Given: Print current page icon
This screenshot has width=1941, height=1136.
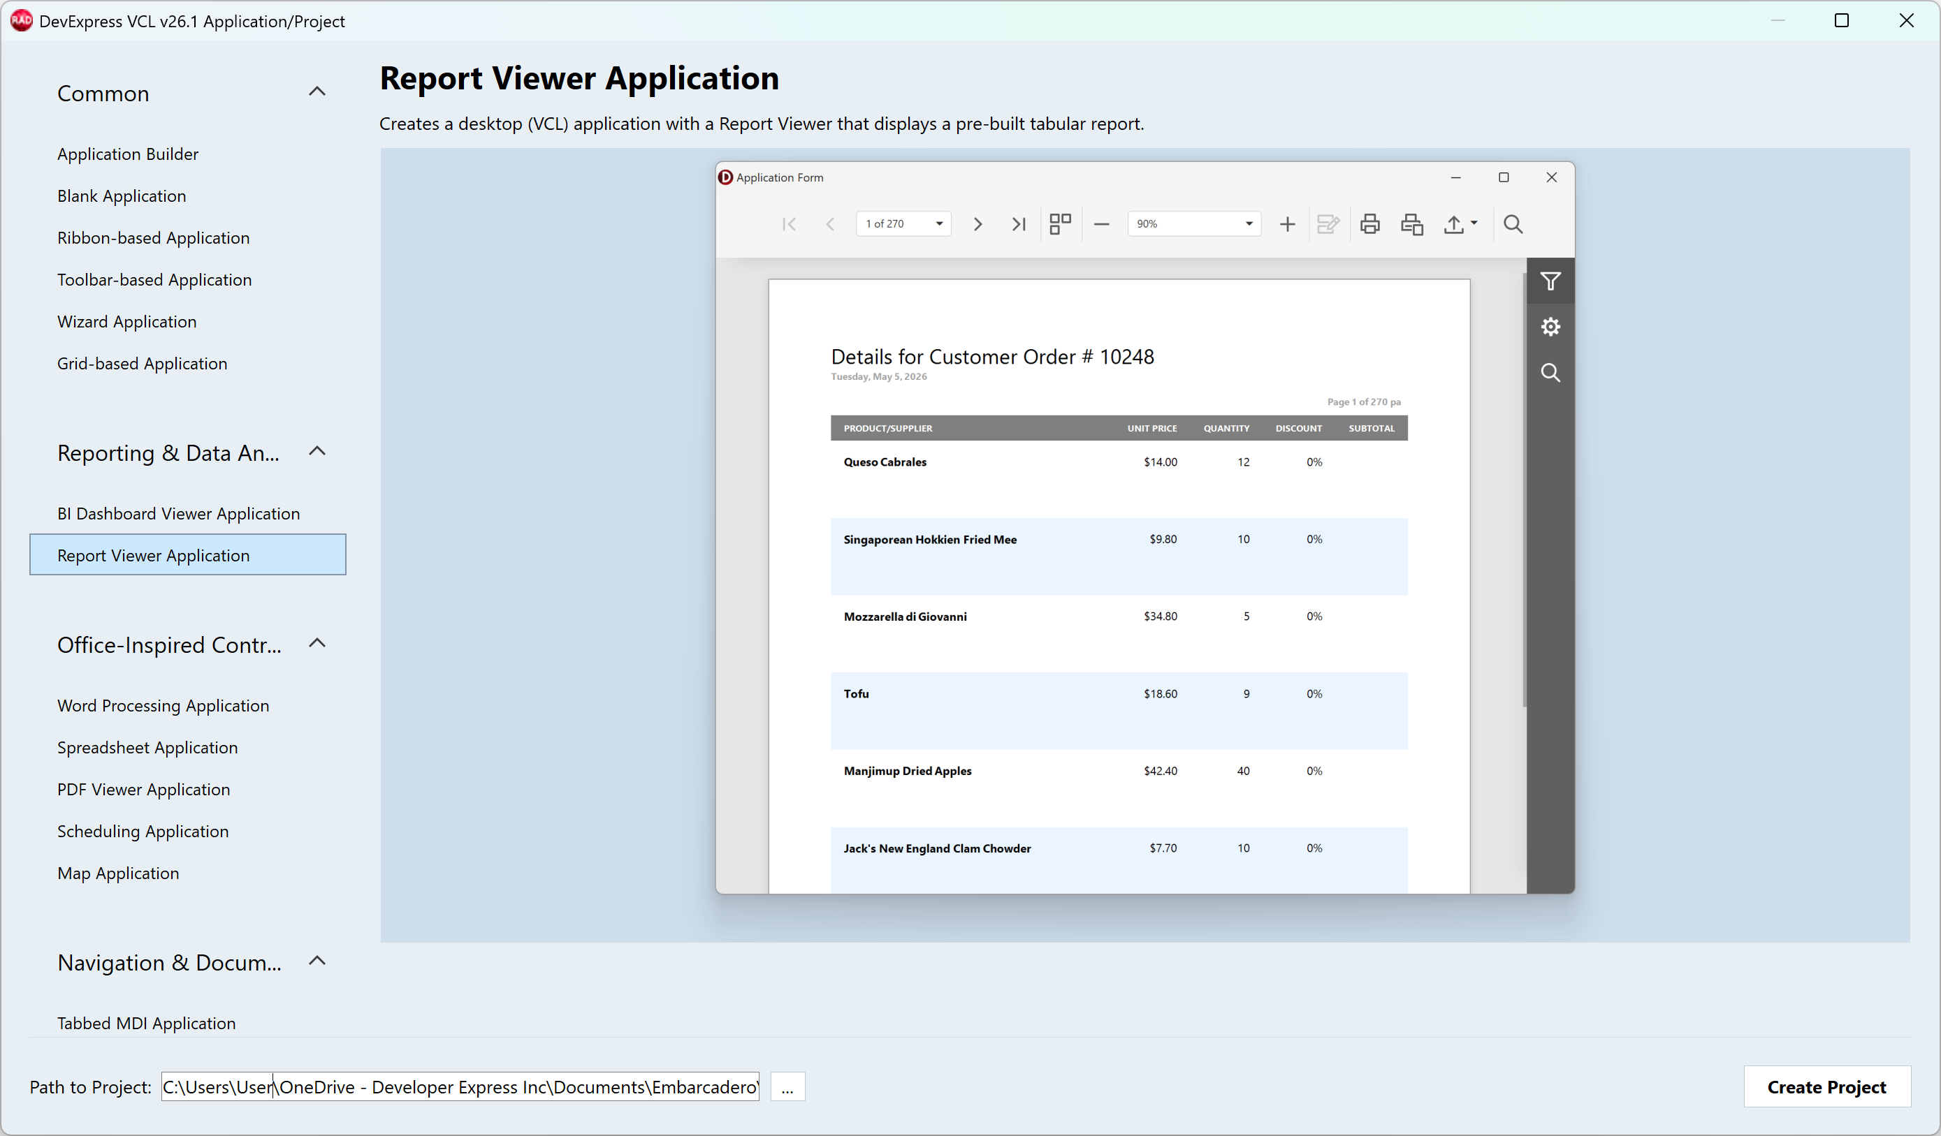Looking at the screenshot, I should (x=1411, y=224).
